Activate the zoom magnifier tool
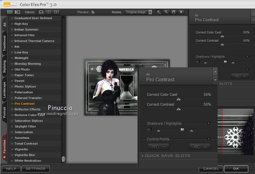255x174 pixels. click(x=166, y=12)
